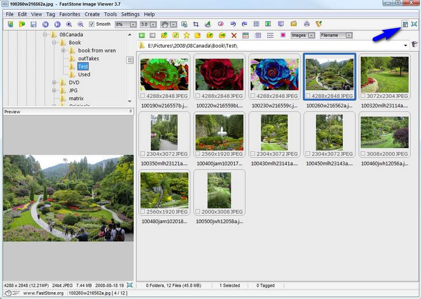Click the Acquire from scanner/camera icon

[10, 24]
